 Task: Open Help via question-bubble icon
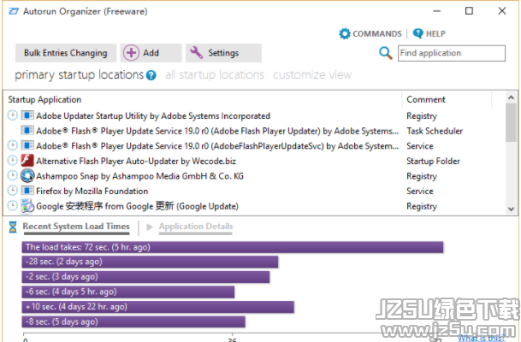click(x=417, y=33)
